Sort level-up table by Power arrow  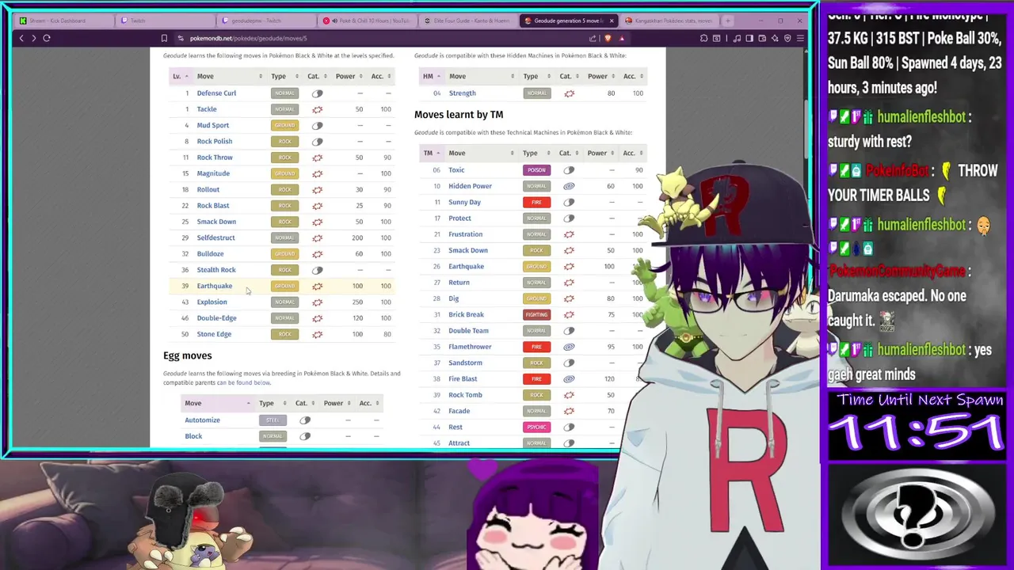[361, 76]
